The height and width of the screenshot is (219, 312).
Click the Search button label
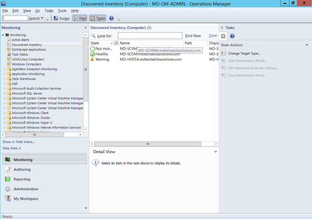pyautogui.click(x=34, y=18)
